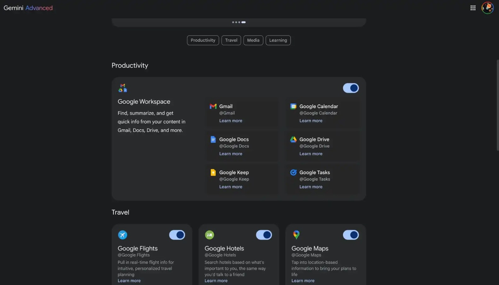
Task: Click the Google Hotels bed icon
Action: [209, 235]
